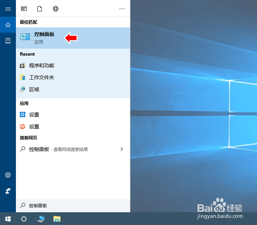257x225 pixels.
Task: Expand web search result chevron arrow
Action: point(122,149)
